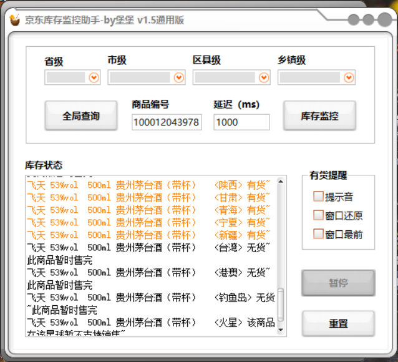Screen dimensions: 398x362
Task: Open the 省级 province dropdown
Action: pos(94,77)
